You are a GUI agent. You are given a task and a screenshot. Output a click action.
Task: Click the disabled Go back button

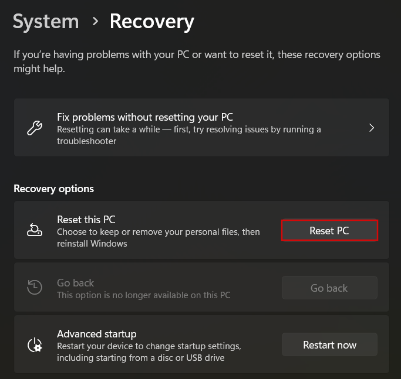coord(329,288)
